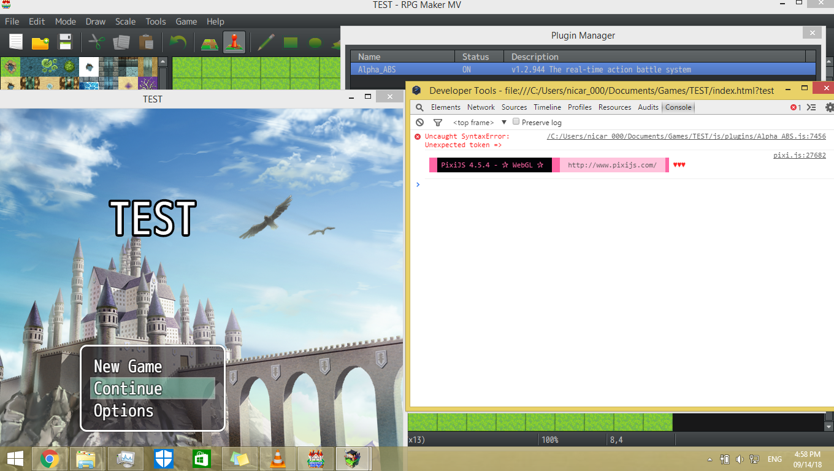
Task: Switch to the Resources tab
Action: [x=615, y=107]
